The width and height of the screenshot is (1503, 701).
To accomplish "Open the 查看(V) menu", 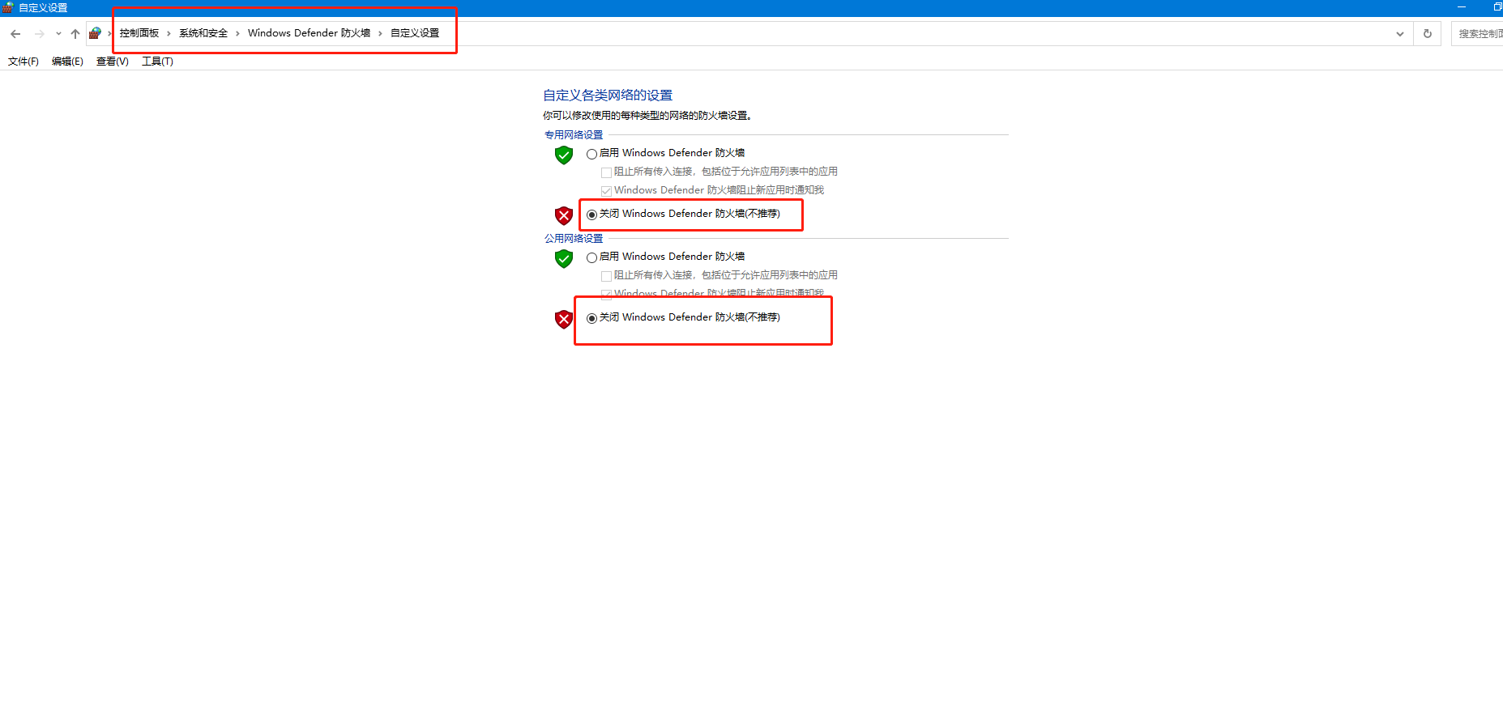I will (113, 62).
